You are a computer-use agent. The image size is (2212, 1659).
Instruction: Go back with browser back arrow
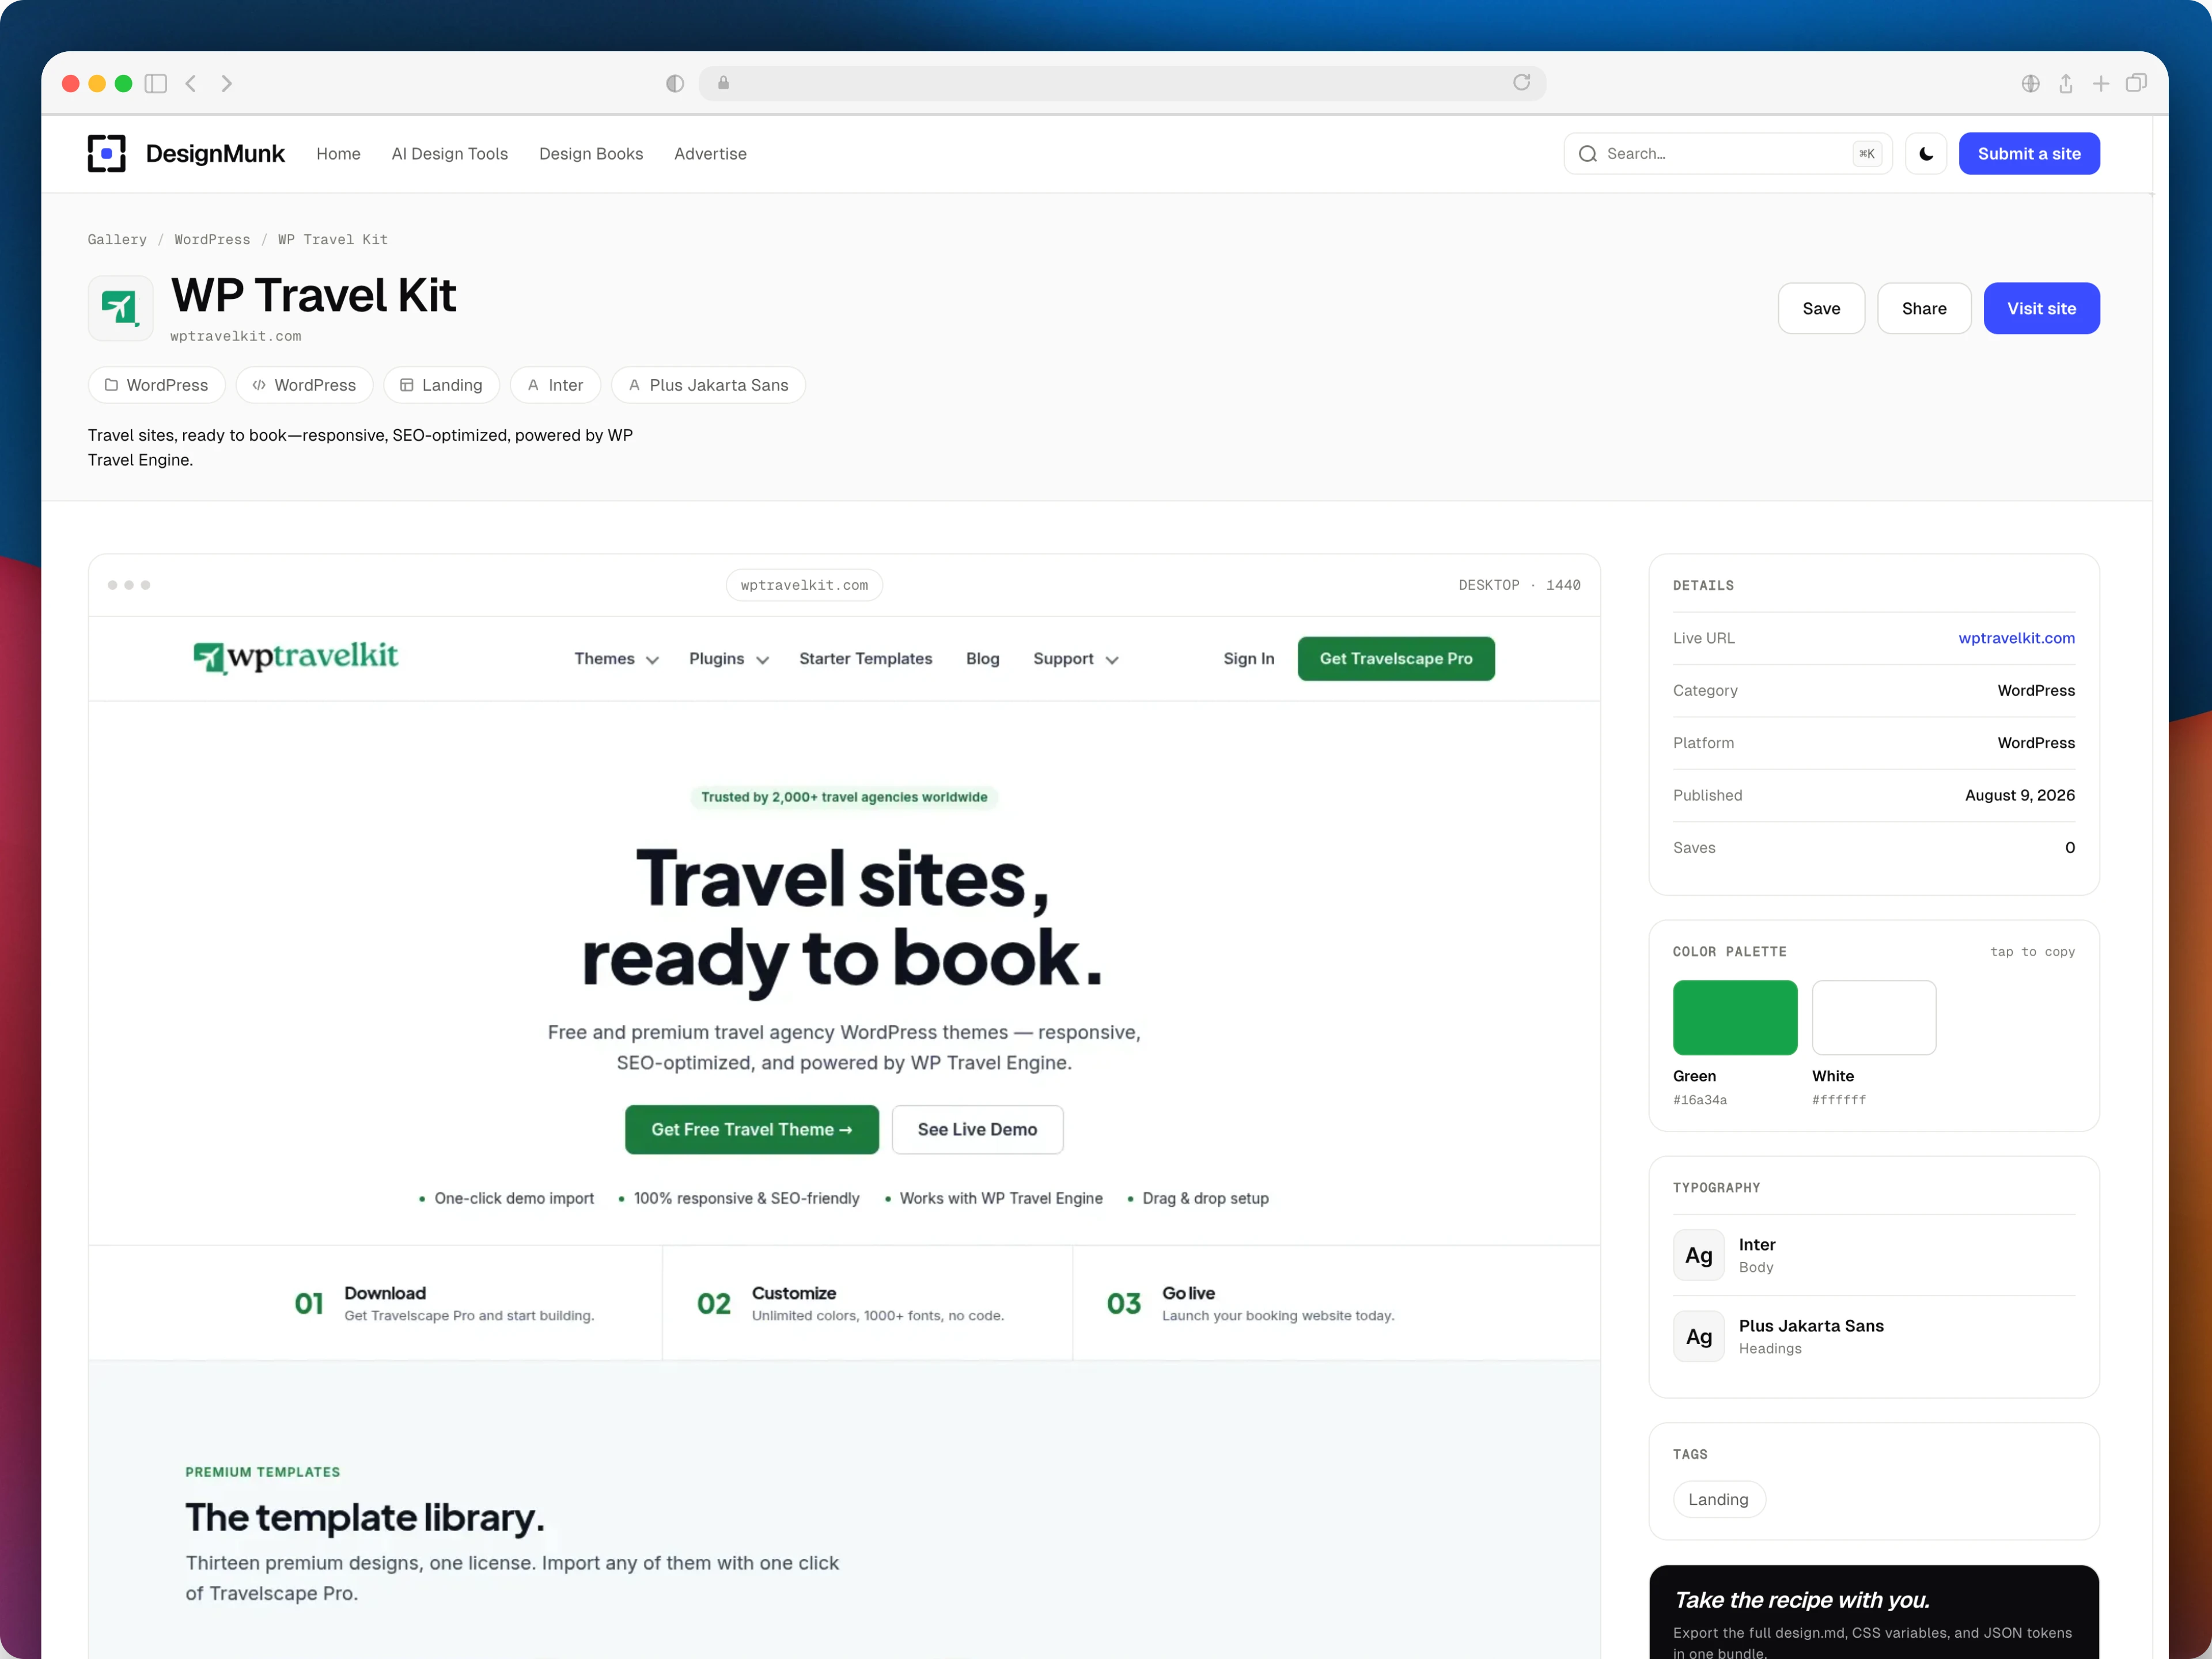190,83
